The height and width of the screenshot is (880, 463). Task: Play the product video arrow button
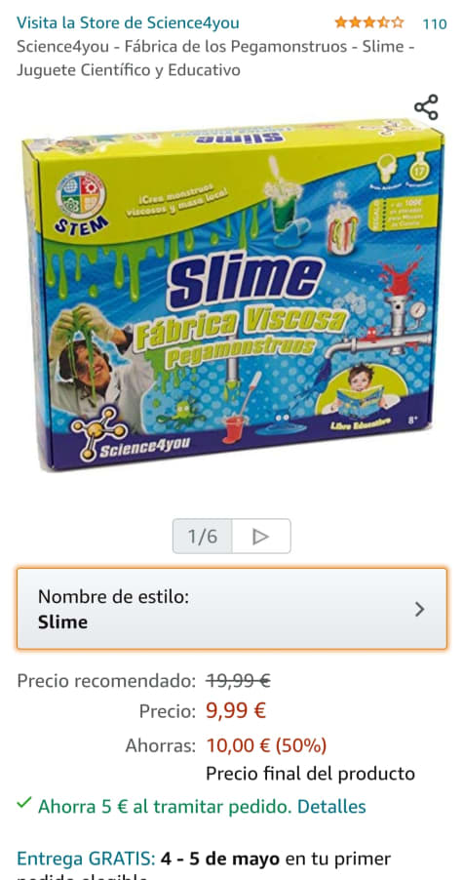click(x=261, y=537)
